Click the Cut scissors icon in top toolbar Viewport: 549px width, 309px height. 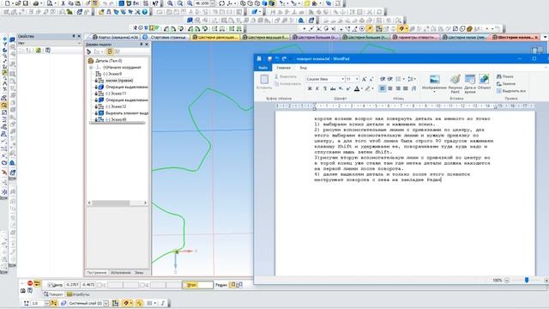click(x=63, y=3)
